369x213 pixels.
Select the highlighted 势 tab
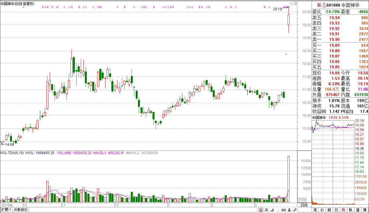pos(344,210)
